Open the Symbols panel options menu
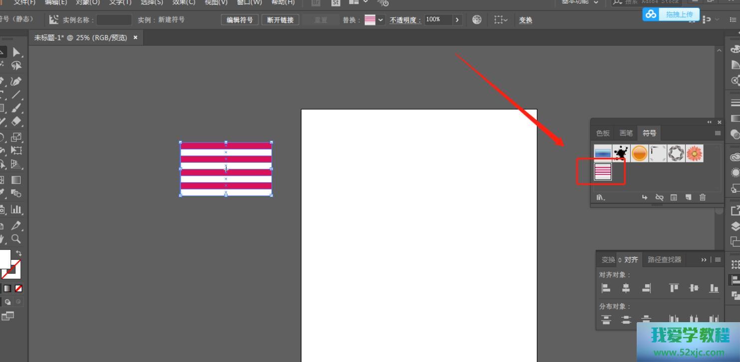The height and width of the screenshot is (362, 740). [718, 133]
